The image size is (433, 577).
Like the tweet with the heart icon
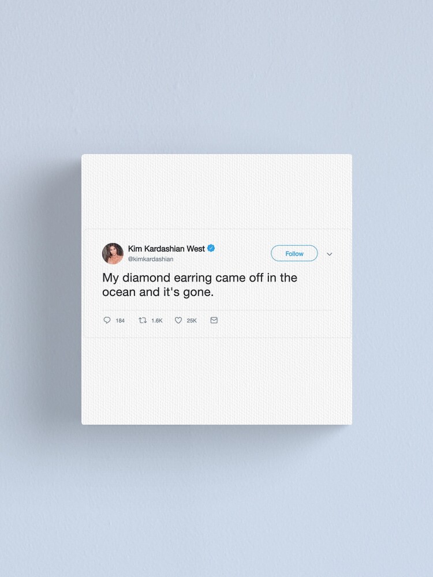coord(178,320)
